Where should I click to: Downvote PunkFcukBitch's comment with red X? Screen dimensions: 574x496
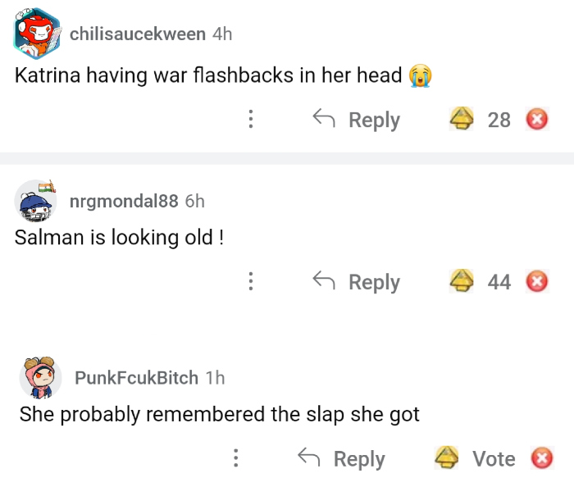(541, 458)
